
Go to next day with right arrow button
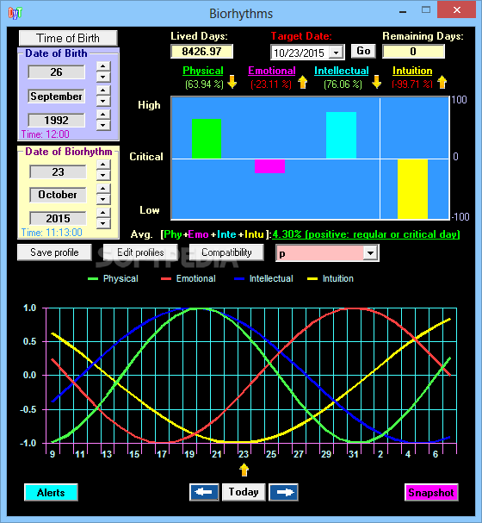[x=283, y=492]
